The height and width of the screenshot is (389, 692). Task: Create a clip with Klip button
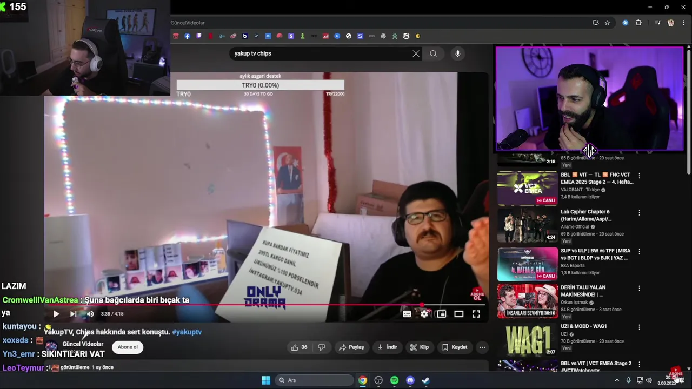420,347
